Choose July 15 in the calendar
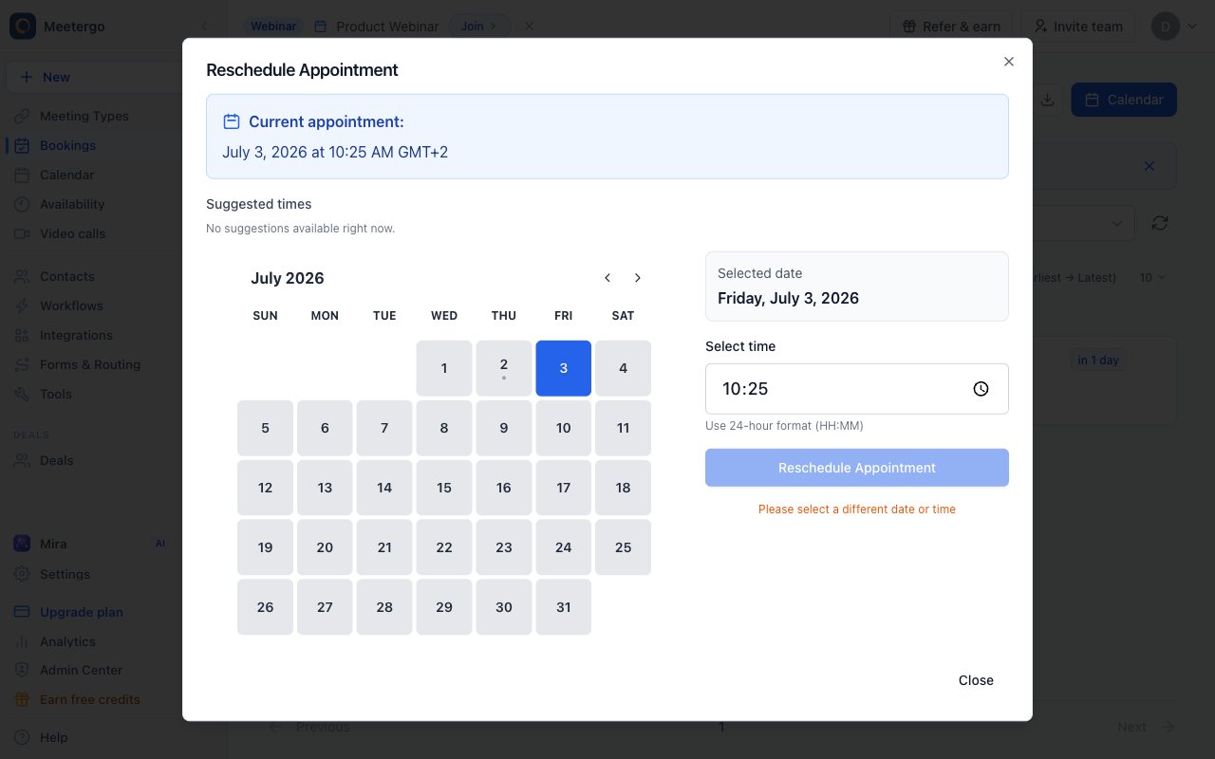 pos(444,488)
